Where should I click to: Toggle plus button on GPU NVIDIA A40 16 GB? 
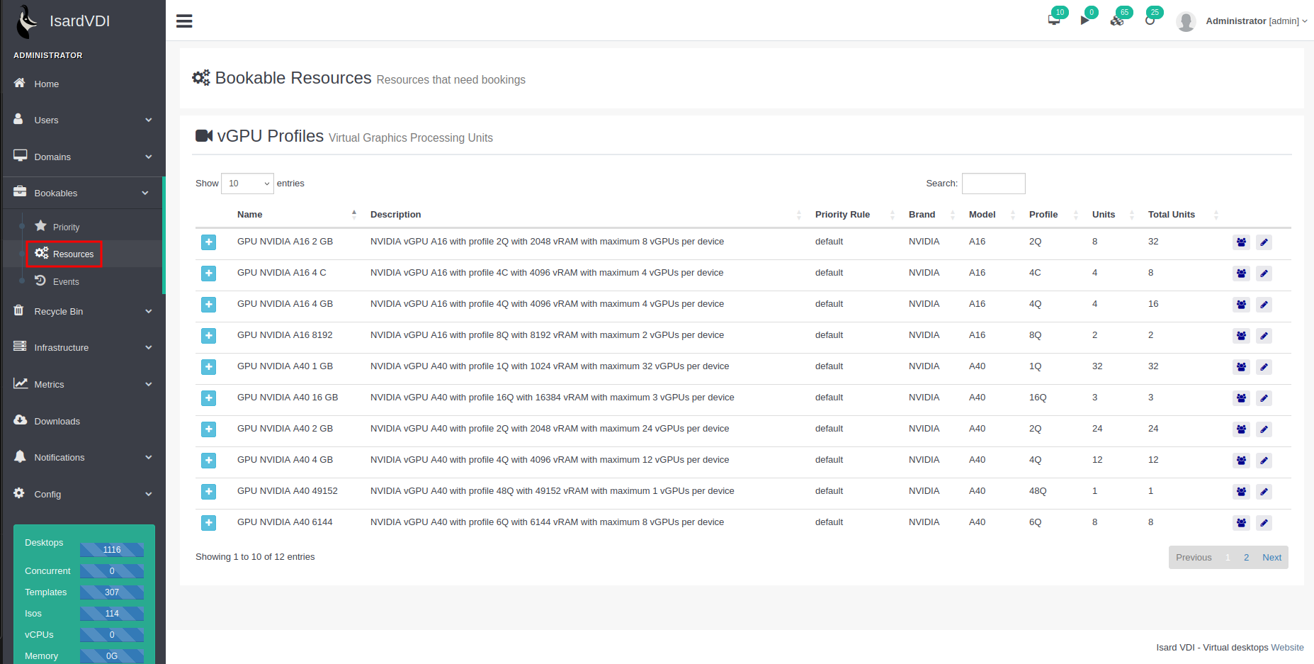click(x=208, y=398)
